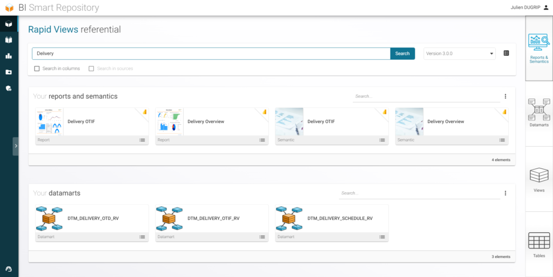Click the reports and semantics filter search field
This screenshot has height=277, width=553.
(x=427, y=96)
